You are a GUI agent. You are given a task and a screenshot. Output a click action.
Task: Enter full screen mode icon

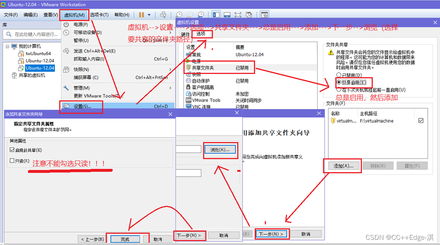pyautogui.click(x=238, y=15)
